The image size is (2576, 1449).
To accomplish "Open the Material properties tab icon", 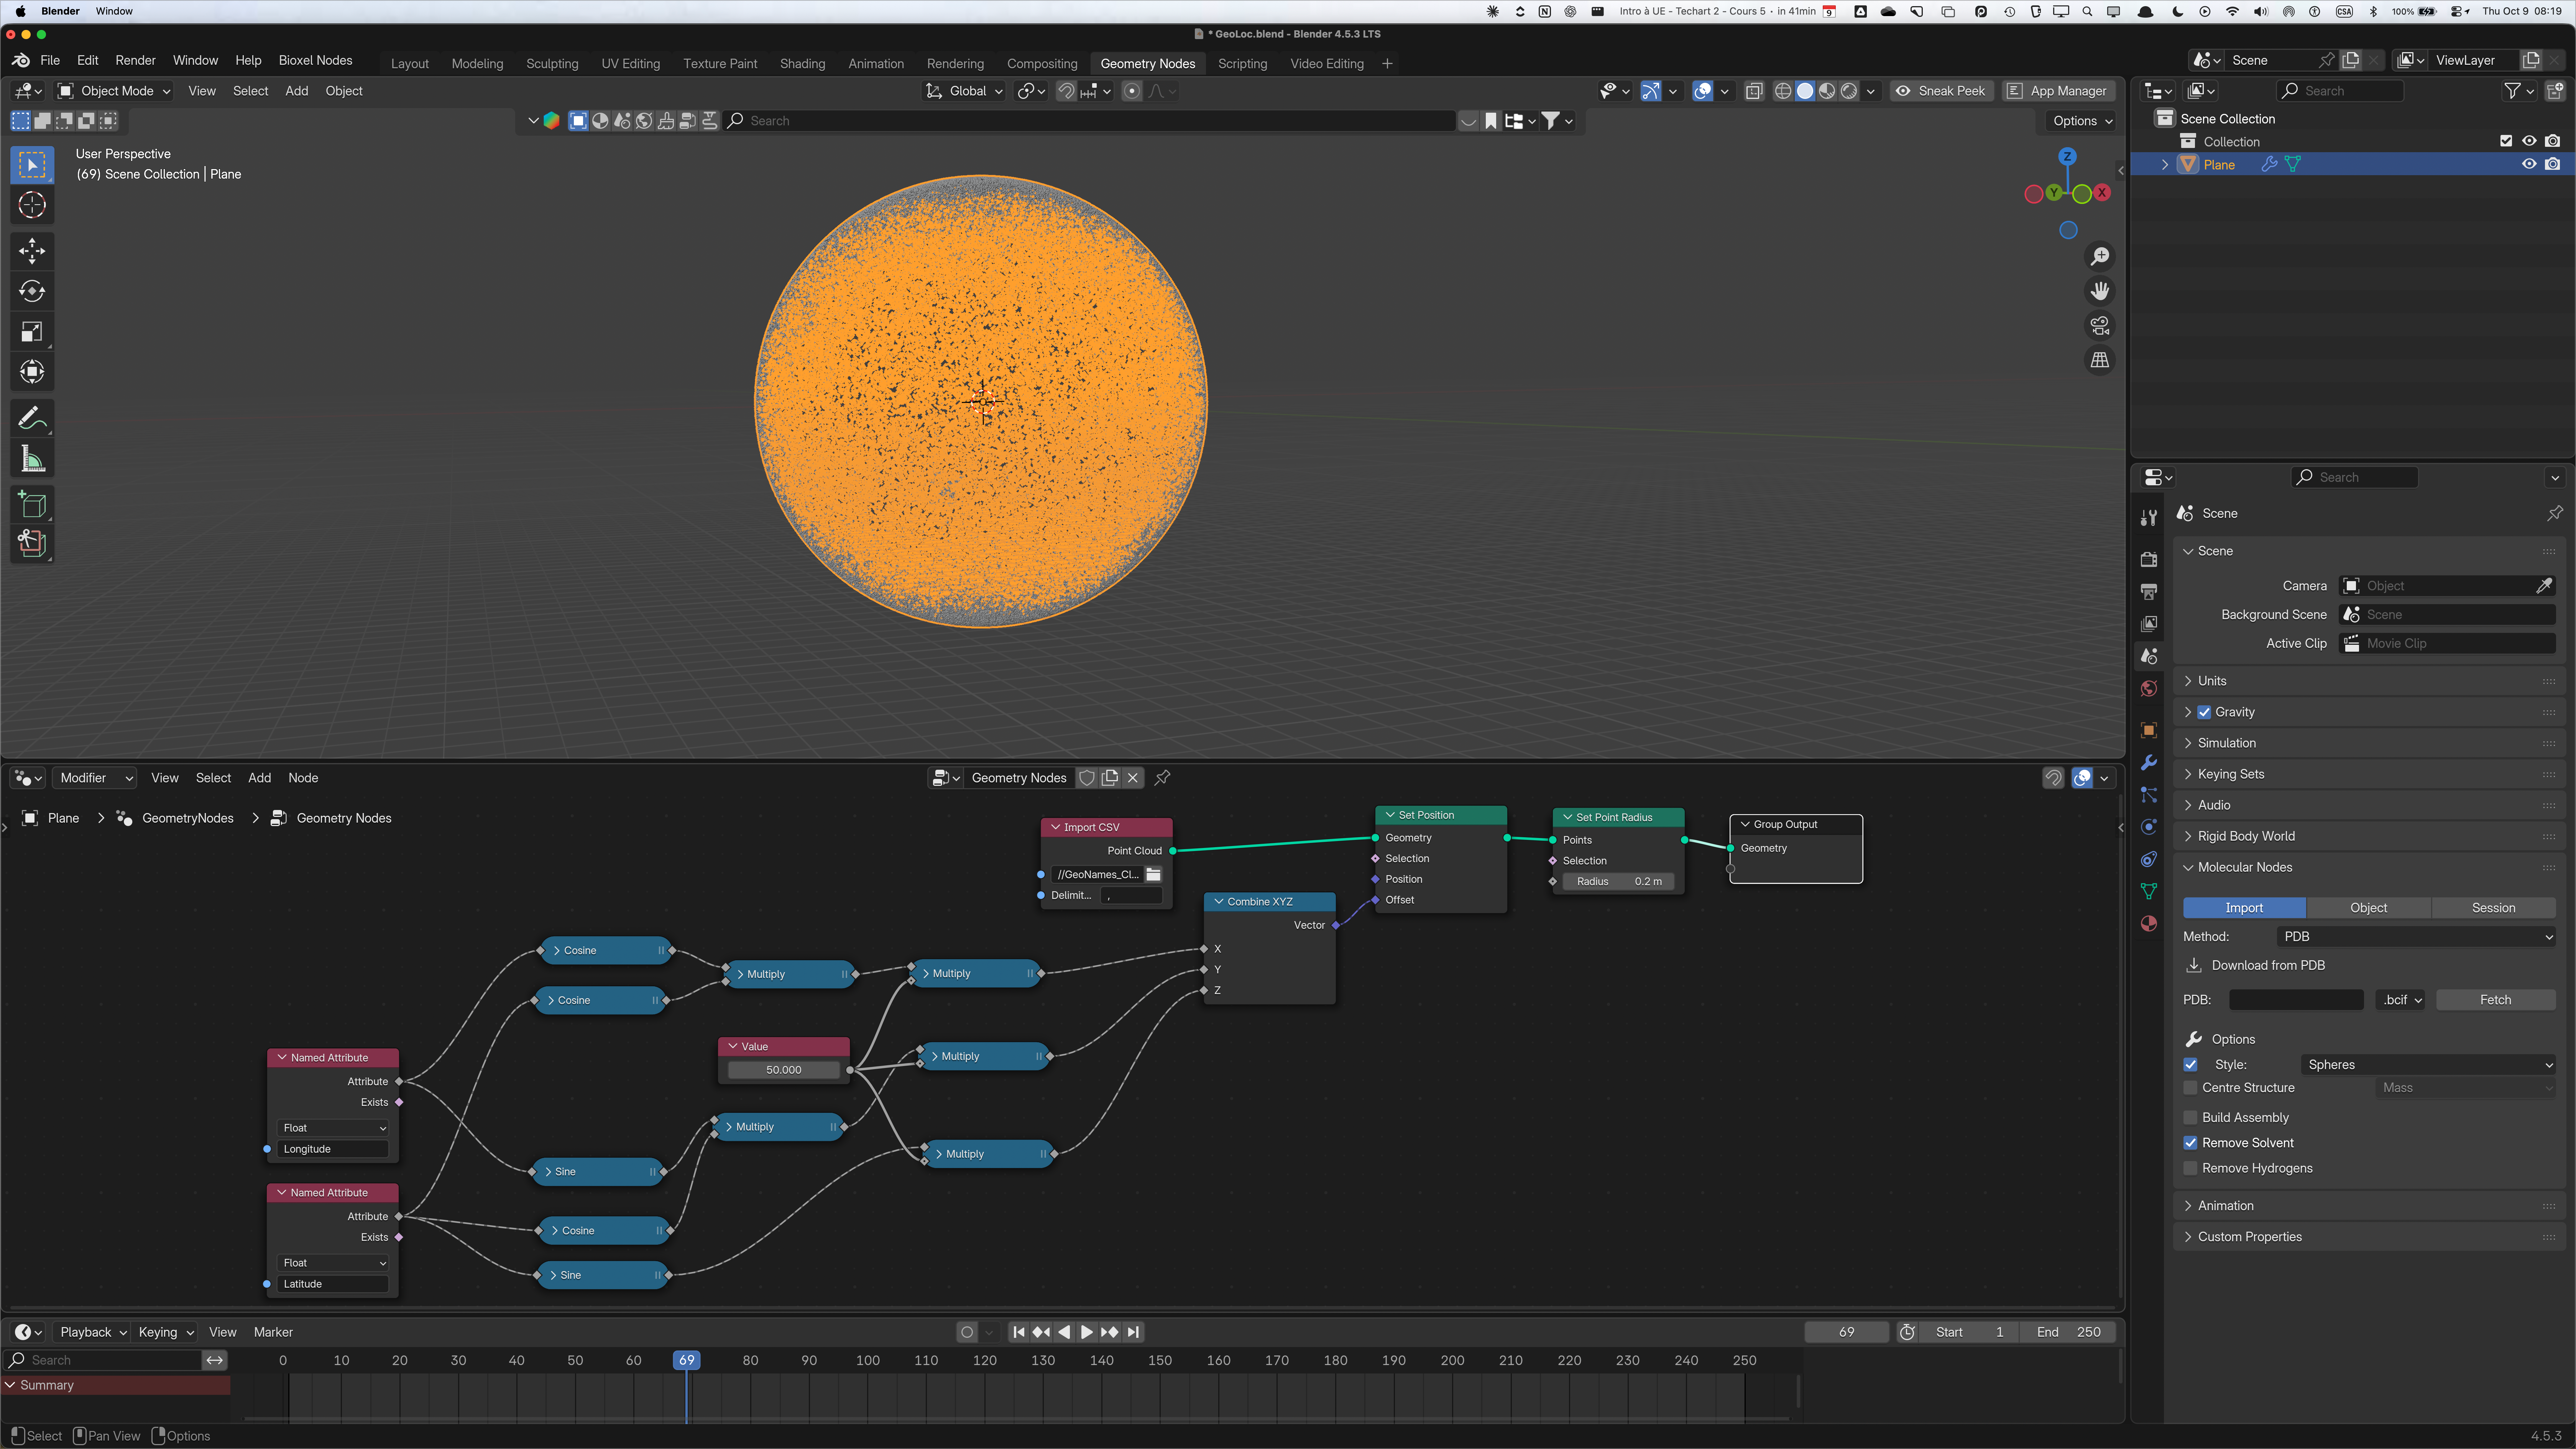I will pos(2149,924).
